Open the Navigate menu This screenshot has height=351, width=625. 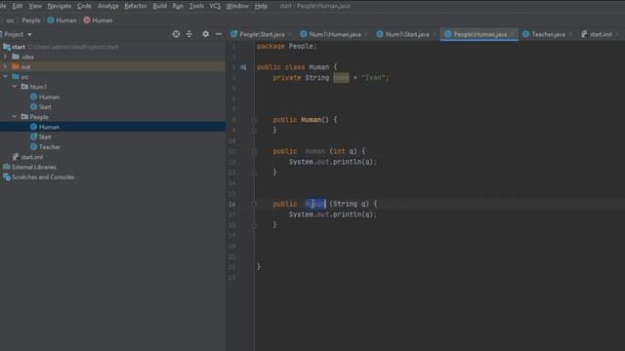59,6
